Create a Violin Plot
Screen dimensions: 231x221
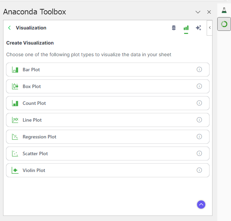pyautogui.click(x=108, y=170)
